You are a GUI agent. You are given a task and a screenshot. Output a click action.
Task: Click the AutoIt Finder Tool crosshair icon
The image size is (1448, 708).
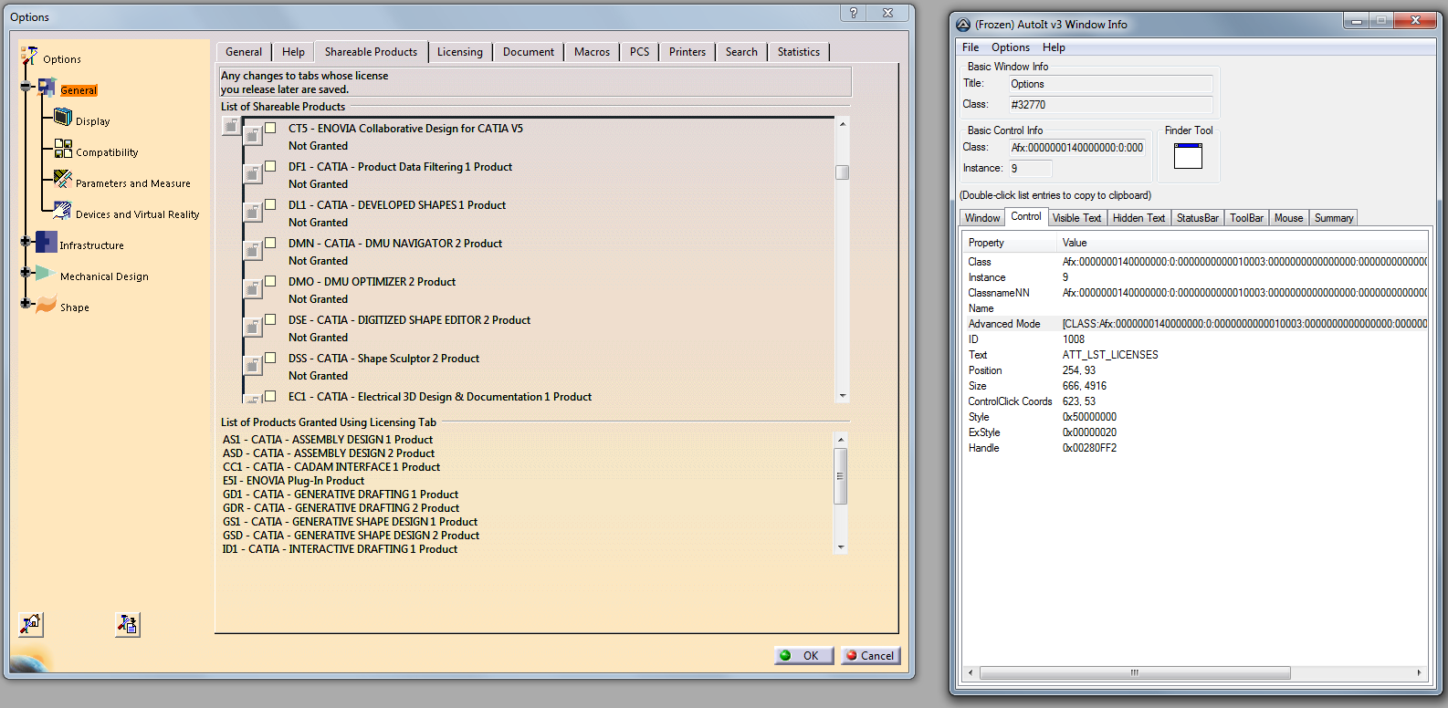point(1188,157)
